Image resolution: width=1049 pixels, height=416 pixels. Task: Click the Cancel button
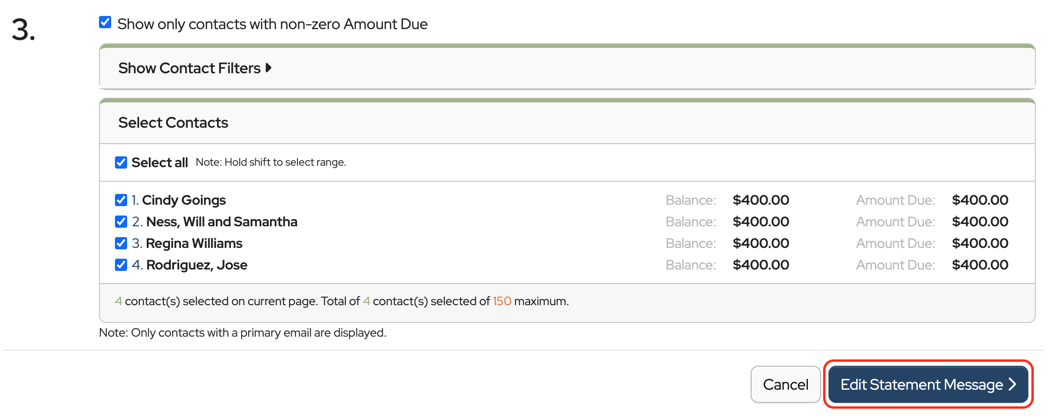point(785,385)
